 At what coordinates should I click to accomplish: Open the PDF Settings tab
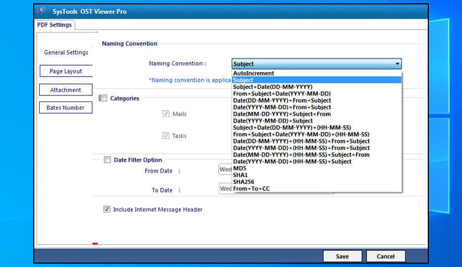[55, 25]
